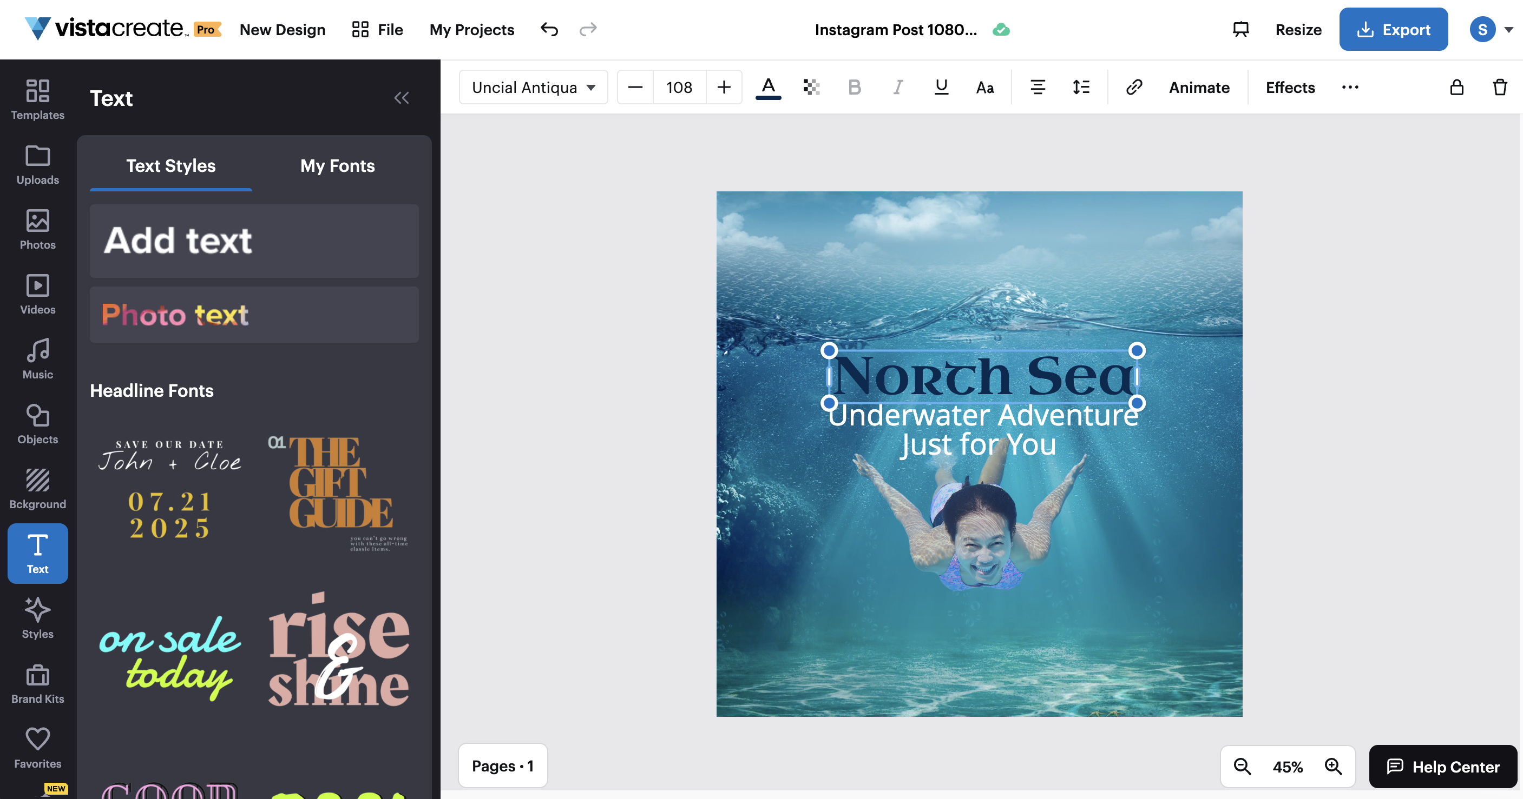Decrease the font size

(x=635, y=88)
